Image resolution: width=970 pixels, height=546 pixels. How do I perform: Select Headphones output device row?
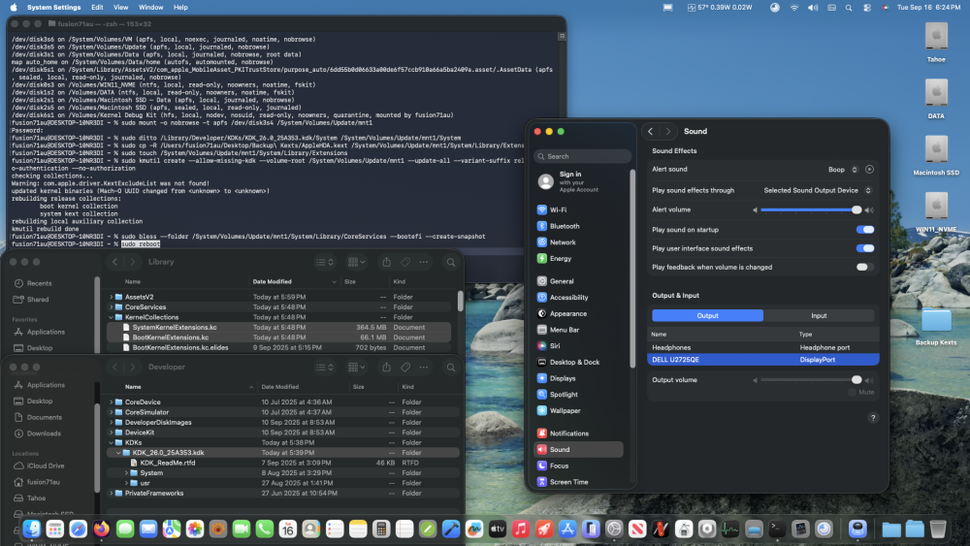(763, 348)
